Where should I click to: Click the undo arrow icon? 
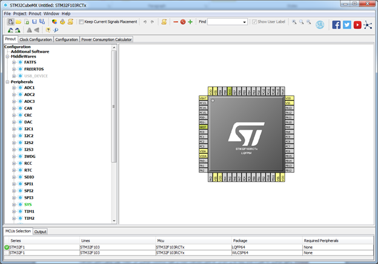pyautogui.click(x=145, y=22)
